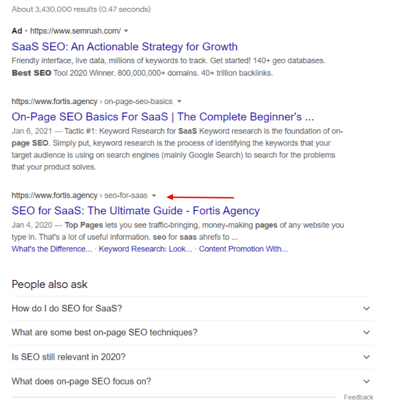Click dropdown arrow next to semrush.com URL
The height and width of the screenshot is (410, 397).
click(126, 30)
